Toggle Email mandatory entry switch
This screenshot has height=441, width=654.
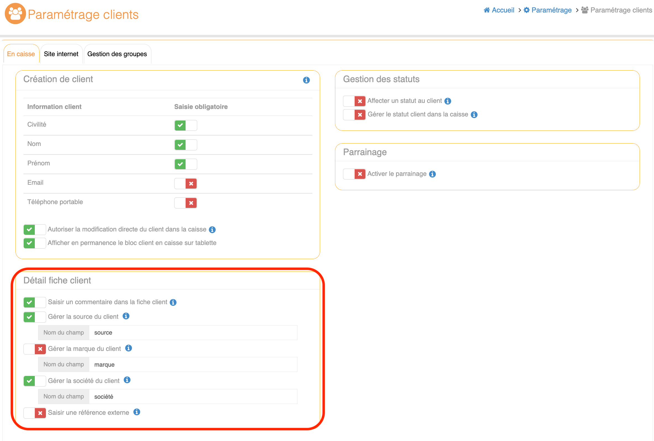[x=185, y=184]
